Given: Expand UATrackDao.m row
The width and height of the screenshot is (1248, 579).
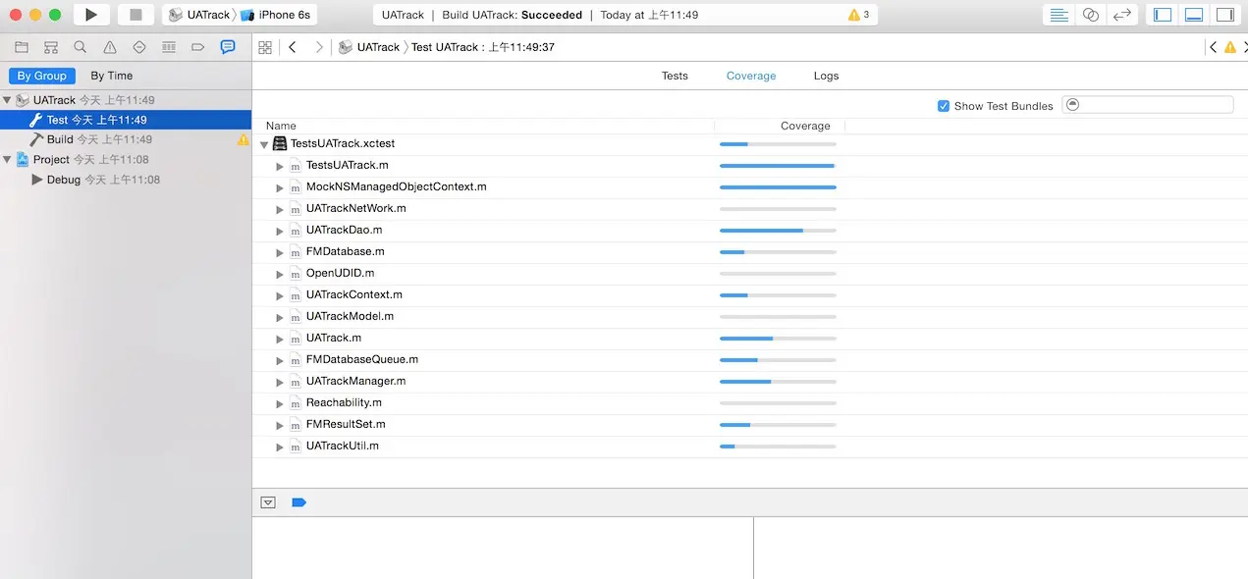Looking at the screenshot, I should (x=280, y=231).
